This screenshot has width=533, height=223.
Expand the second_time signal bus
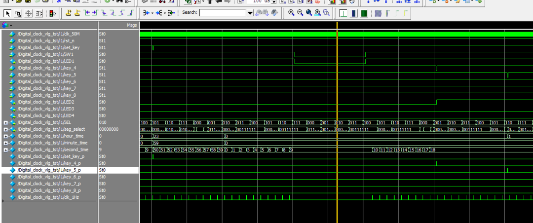pos(5,150)
